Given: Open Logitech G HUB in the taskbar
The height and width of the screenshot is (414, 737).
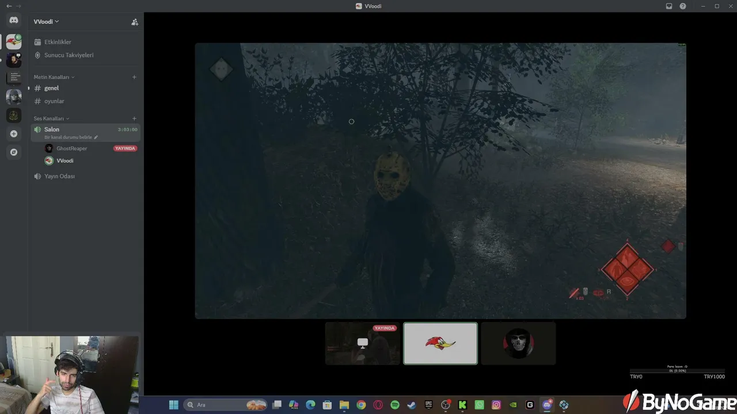Looking at the screenshot, I should (x=530, y=405).
